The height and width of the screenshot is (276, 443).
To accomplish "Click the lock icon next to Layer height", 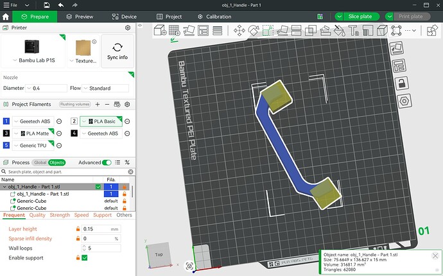I will (x=78, y=229).
